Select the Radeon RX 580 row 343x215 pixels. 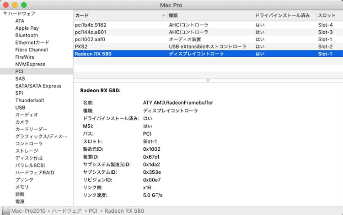(x=208, y=54)
